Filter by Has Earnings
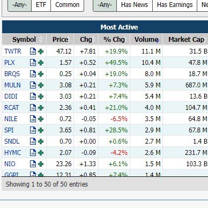The width and height of the screenshot is (208, 208). click(175, 5)
